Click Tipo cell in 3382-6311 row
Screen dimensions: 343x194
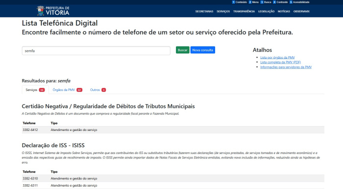click(x=74, y=186)
